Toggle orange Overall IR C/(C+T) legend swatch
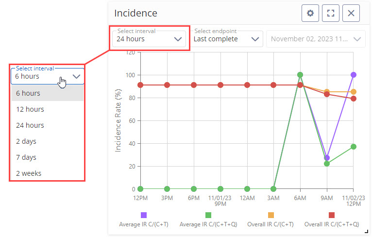The height and width of the screenshot is (237, 372). 271,215
